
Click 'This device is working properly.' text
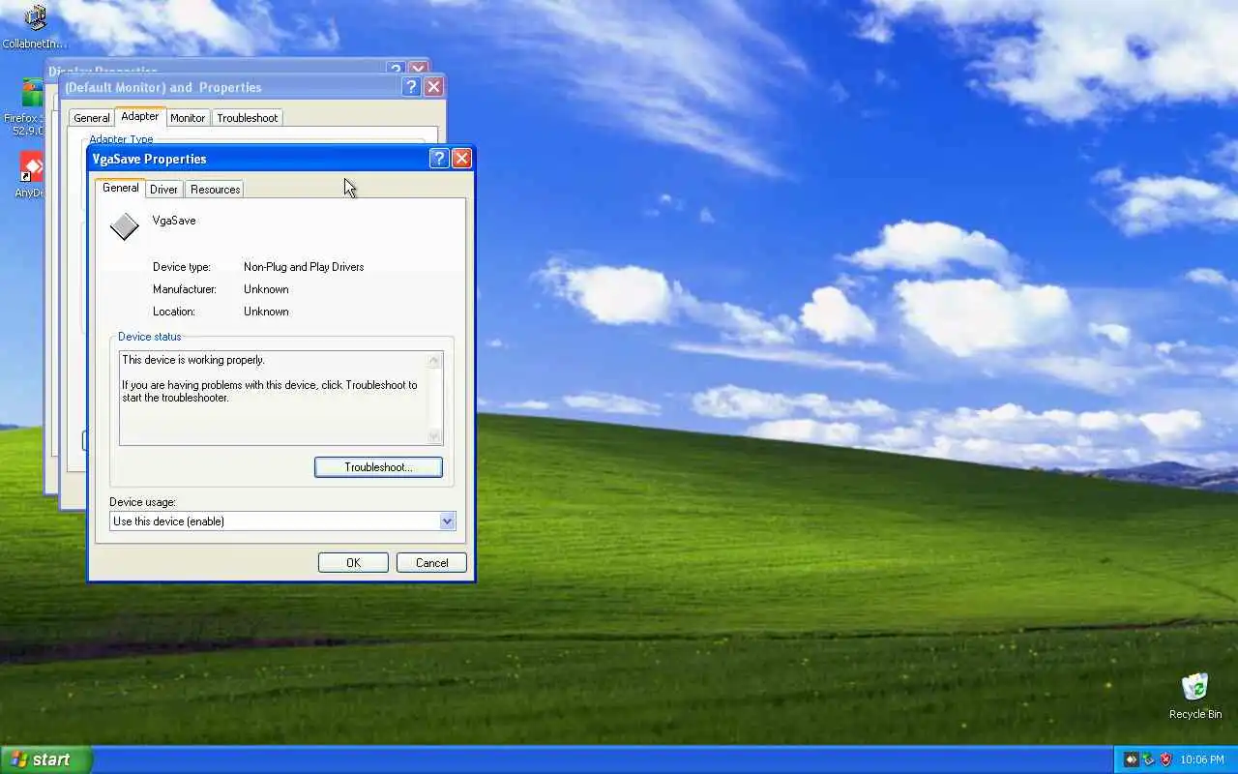click(x=193, y=360)
